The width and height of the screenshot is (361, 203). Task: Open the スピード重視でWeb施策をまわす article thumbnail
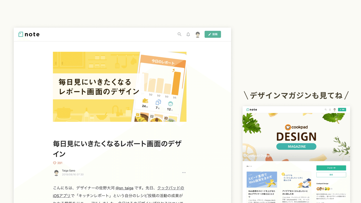pos(262,180)
